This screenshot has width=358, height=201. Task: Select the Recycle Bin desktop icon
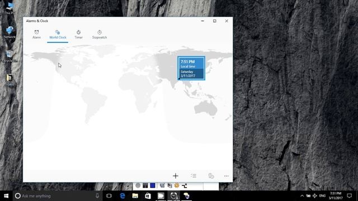tap(10, 56)
